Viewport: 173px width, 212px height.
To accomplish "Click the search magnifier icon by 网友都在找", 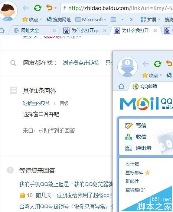I will 13,63.
